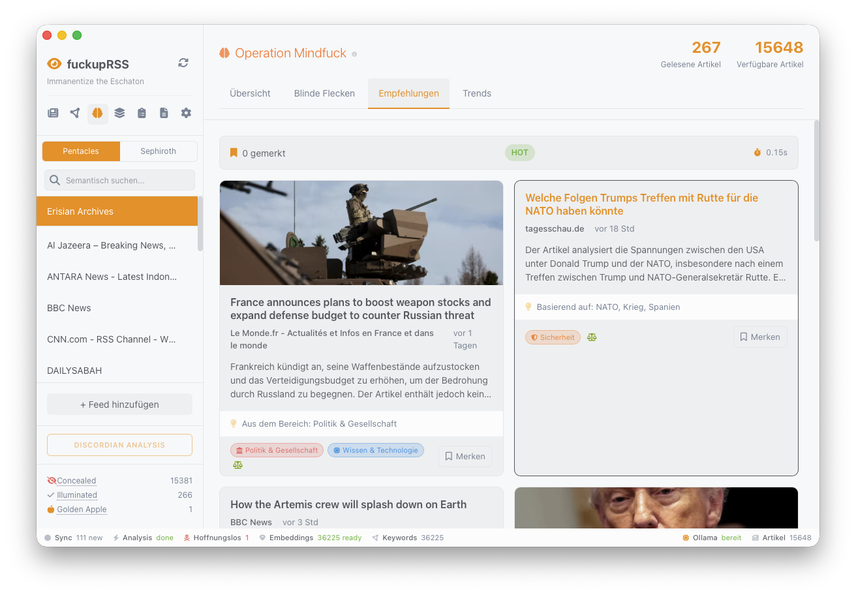Click the layers stack icon in sidebar
Screen dimensions: 856x595
coord(119,113)
